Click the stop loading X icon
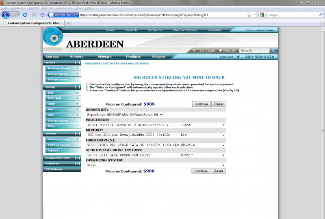The height and width of the screenshot is (219, 325). [34, 15]
